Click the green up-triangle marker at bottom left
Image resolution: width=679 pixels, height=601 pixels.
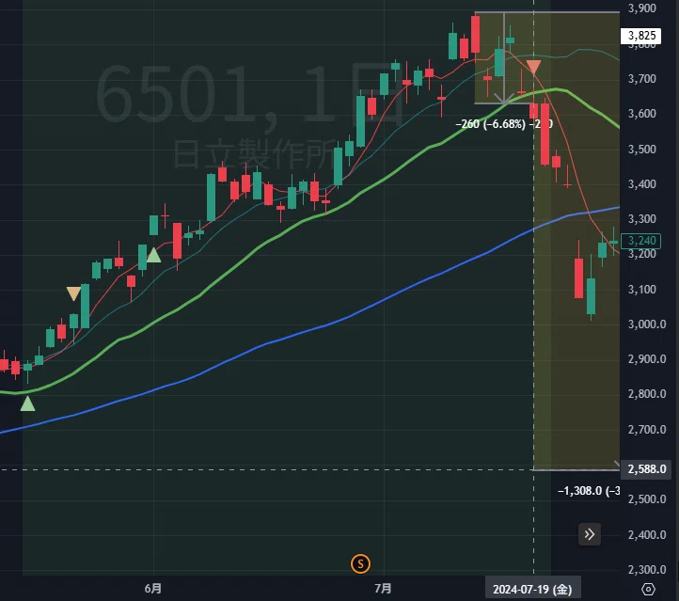[x=27, y=403]
